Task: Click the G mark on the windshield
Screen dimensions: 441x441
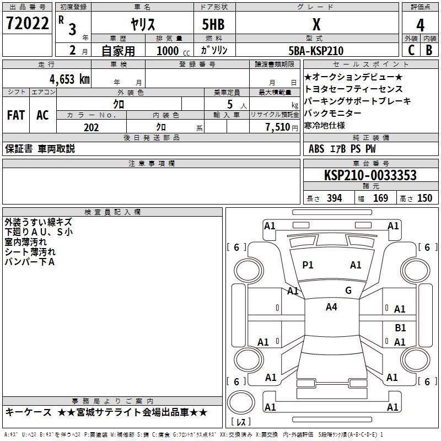Action: 348,291
